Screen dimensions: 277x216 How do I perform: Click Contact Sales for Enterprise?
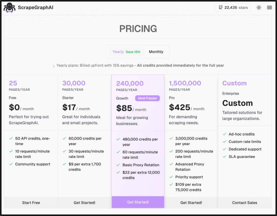(x=245, y=202)
